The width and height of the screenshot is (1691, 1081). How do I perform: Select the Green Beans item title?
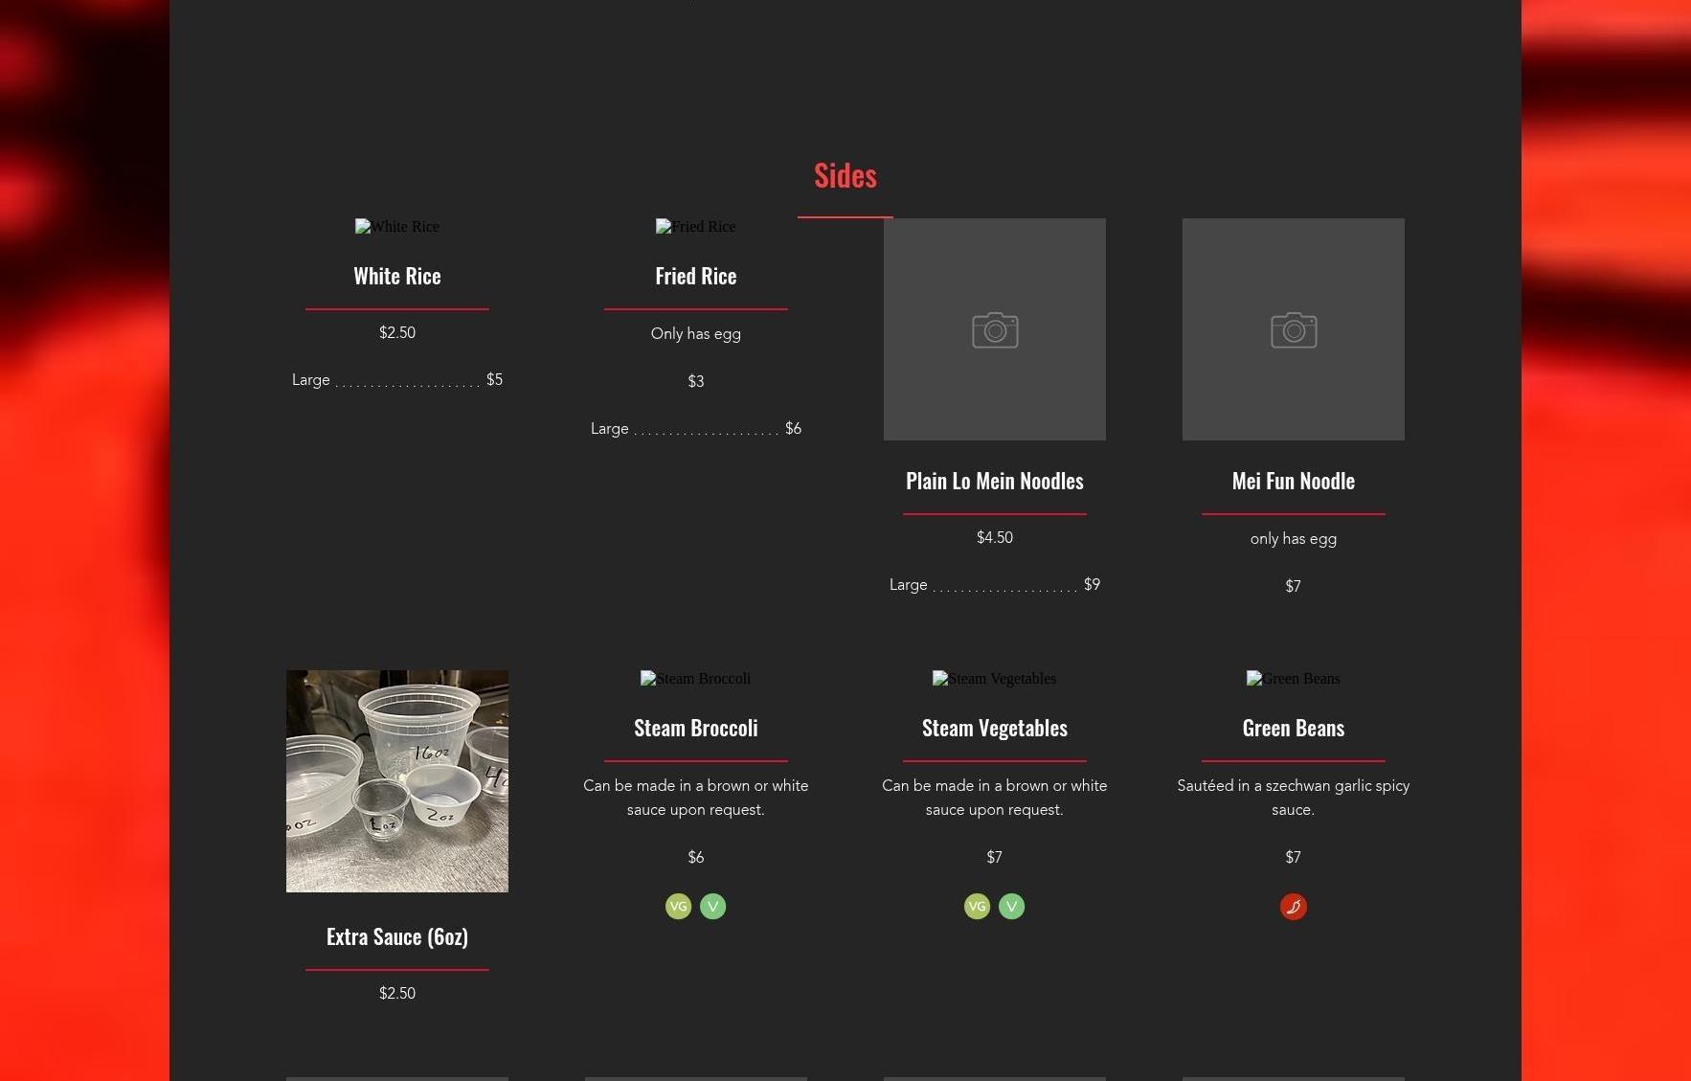pyautogui.click(x=1293, y=729)
